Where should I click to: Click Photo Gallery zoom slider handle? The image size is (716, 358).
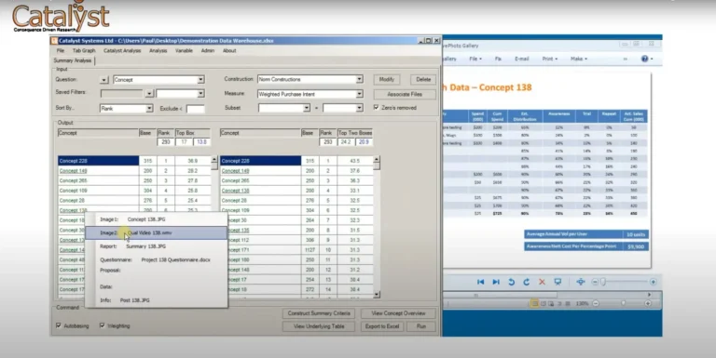coord(603,282)
